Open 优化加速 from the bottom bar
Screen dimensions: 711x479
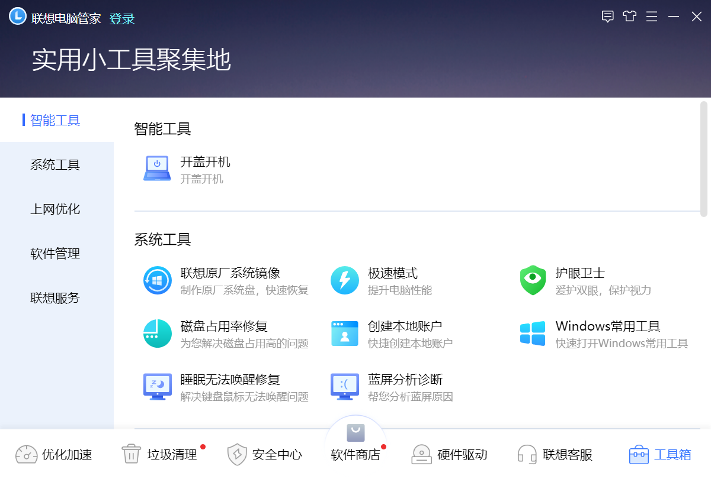pos(67,454)
